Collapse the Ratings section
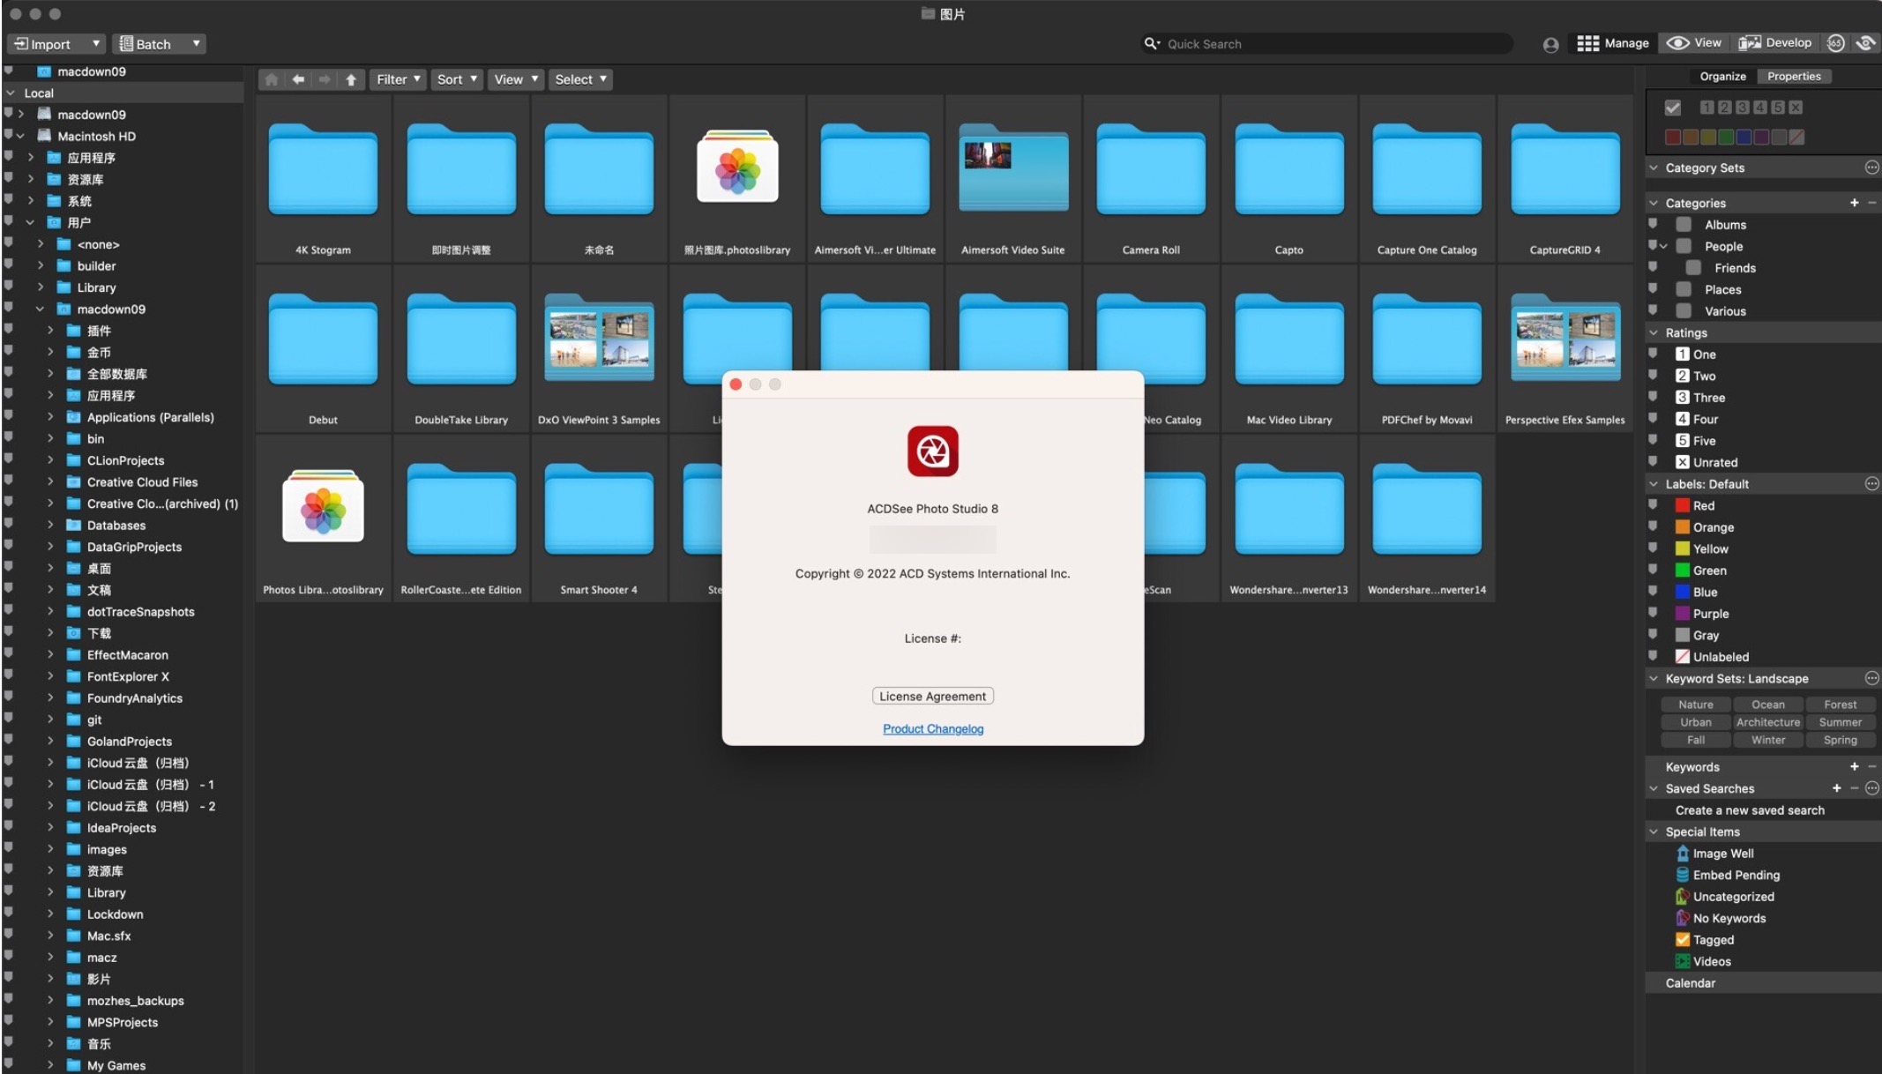The width and height of the screenshot is (1882, 1074). (1654, 332)
